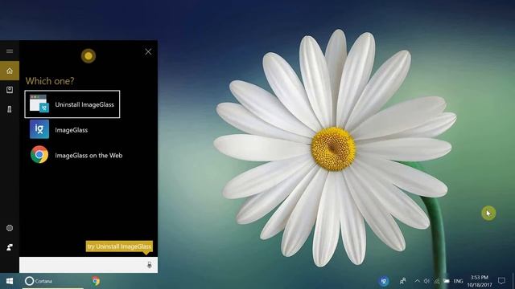The image size is (515, 289).
Task: Click the Cortana listening circle
Action: pos(89,56)
